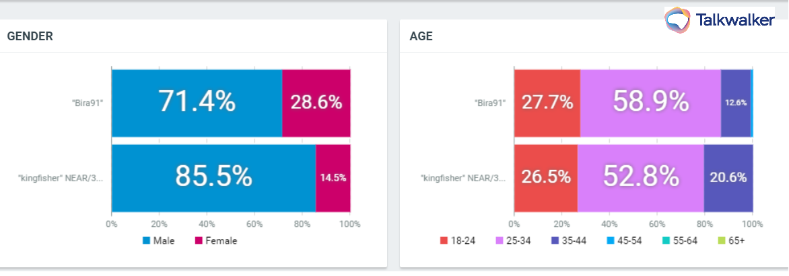The width and height of the screenshot is (789, 276).
Task: Click the AGE panel title
Action: tap(421, 36)
